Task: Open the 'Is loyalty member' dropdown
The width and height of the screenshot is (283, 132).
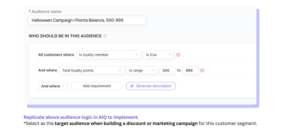Action: tap(108, 55)
